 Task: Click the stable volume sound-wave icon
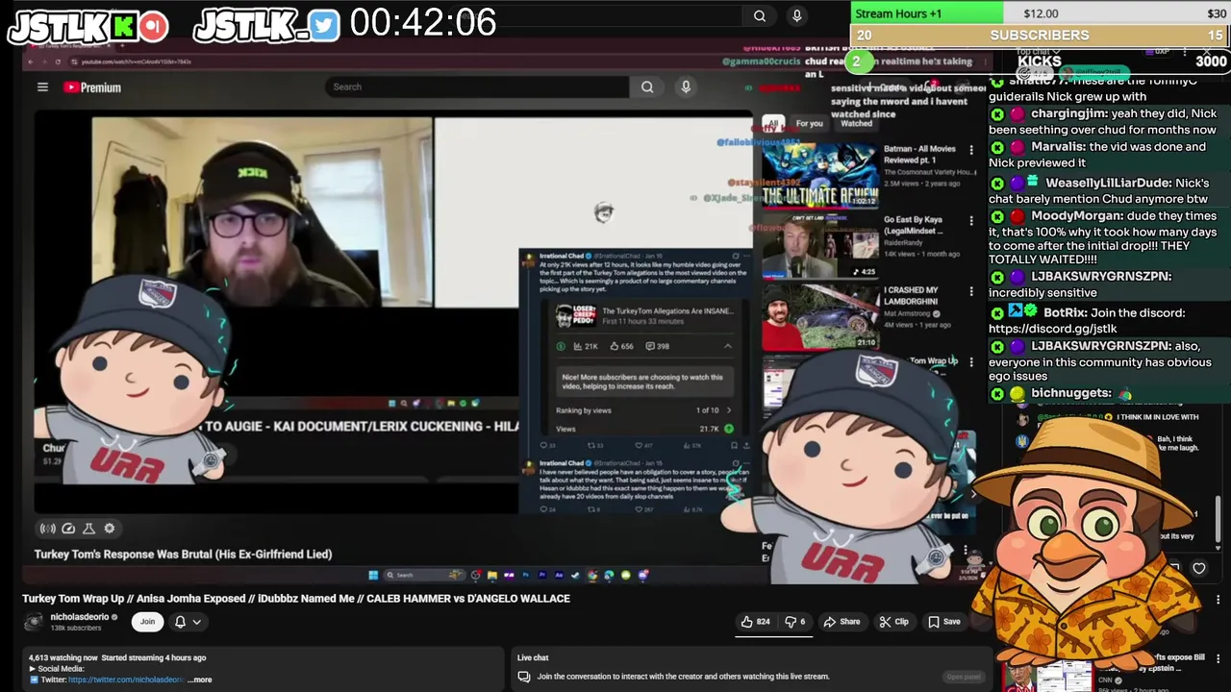pyautogui.click(x=47, y=529)
